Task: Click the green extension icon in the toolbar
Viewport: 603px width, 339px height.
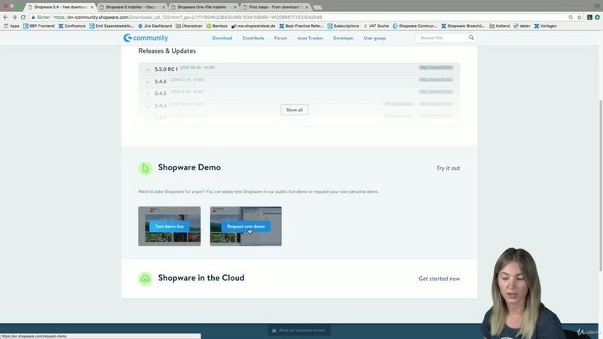Action: click(x=597, y=17)
